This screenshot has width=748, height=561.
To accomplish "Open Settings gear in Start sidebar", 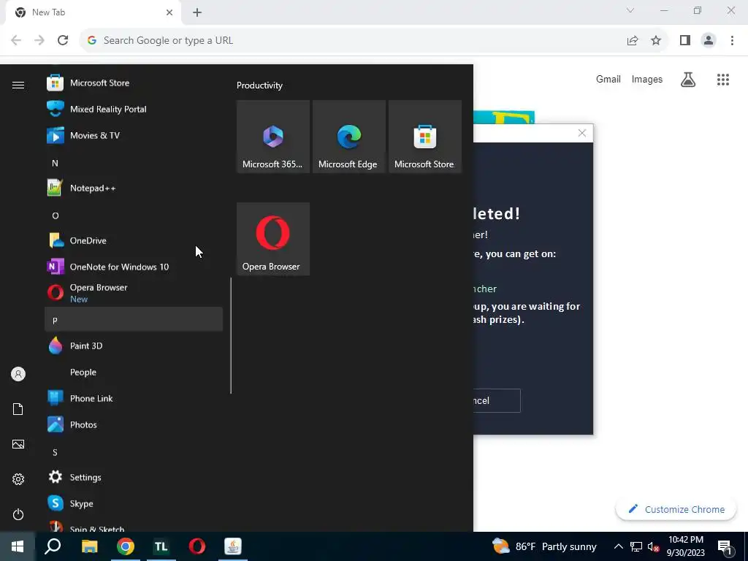I will [18, 479].
